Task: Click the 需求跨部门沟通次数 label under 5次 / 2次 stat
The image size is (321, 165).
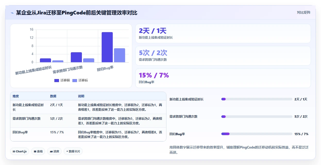Action: [x=153, y=59]
